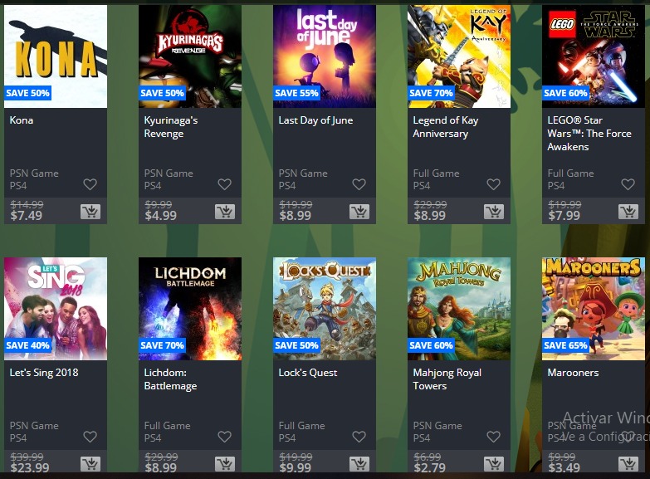This screenshot has height=479, width=650.
Task: Add Let's Sing 2018 to cart
Action: tap(90, 464)
